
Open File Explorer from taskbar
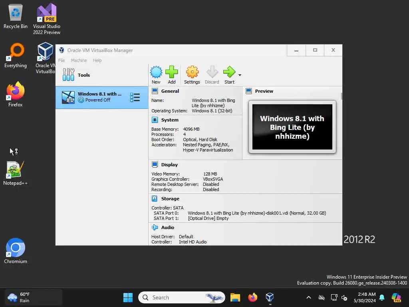[x=235, y=297]
